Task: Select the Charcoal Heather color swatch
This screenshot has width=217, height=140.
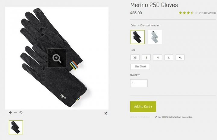Action: coord(137,37)
